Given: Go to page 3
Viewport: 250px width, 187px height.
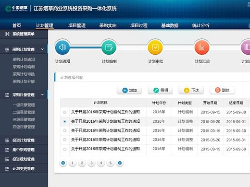Looking at the screenshot, I should (91, 163).
